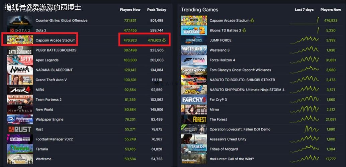
Task: Select Forza Horizon 4 players count 31,851
Action: (x=331, y=60)
